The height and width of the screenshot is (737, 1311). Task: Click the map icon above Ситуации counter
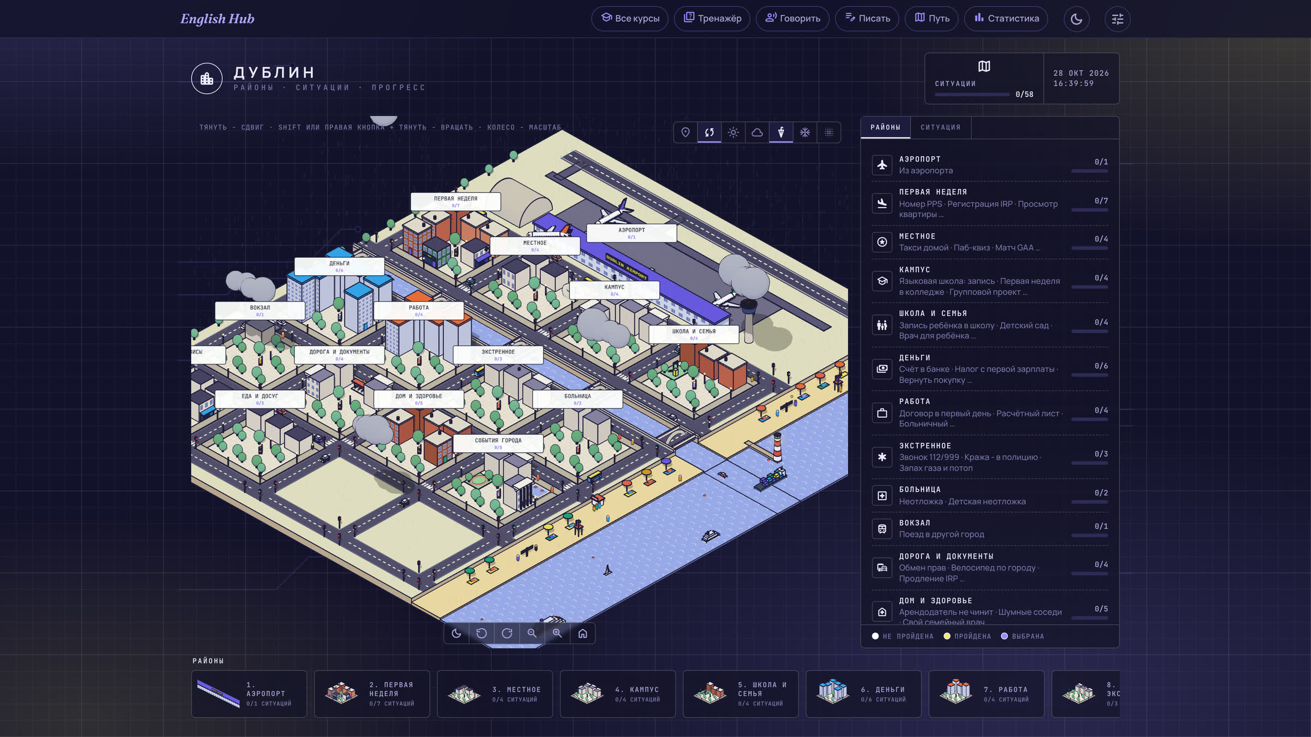click(984, 66)
